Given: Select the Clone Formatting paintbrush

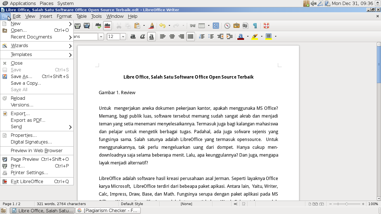Looking at the screenshot, I should click(x=151, y=26).
